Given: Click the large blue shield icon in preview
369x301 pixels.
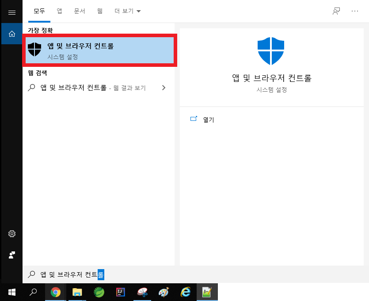Looking at the screenshot, I should click(x=271, y=51).
